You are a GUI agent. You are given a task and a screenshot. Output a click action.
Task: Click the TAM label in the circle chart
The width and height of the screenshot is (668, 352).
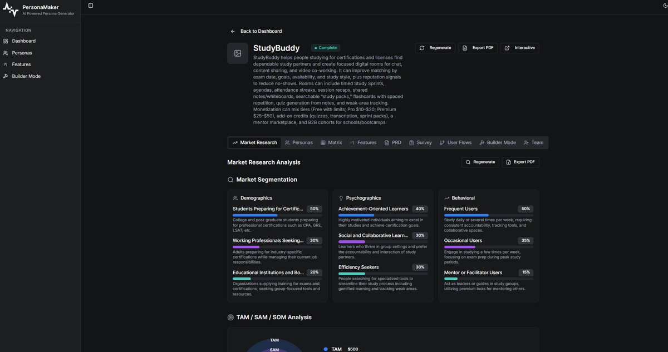pyautogui.click(x=274, y=340)
